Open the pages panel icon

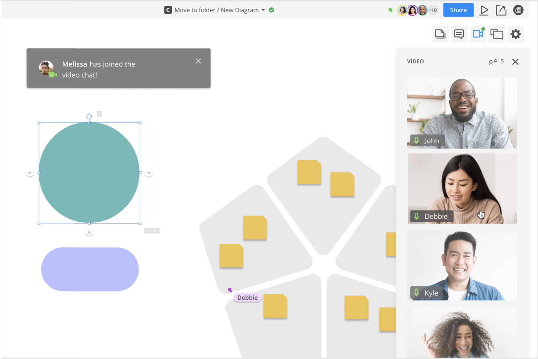click(440, 34)
